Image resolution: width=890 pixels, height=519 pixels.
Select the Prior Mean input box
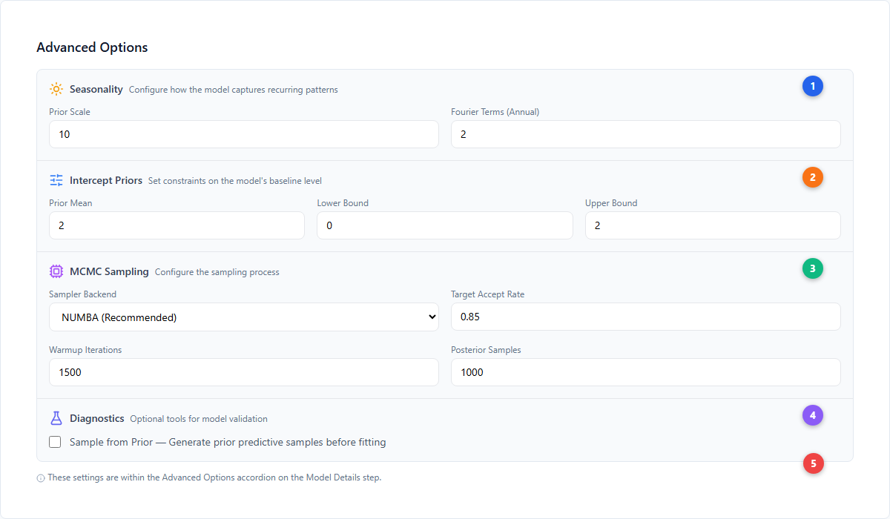177,225
